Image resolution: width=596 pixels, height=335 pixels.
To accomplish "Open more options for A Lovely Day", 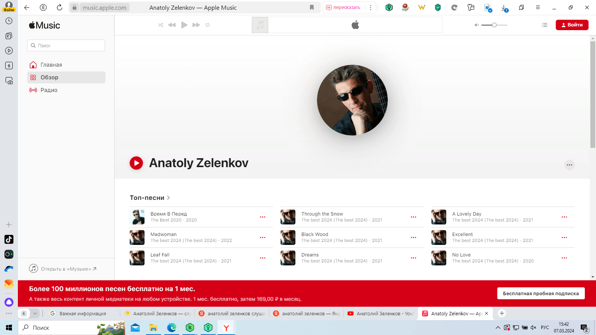I will coord(564,217).
